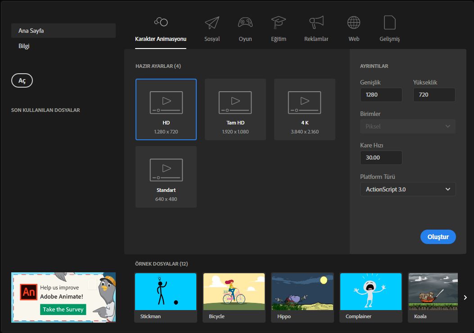Open the Birimler Piksel dropdown
Viewport: 474px width, 333px height.
407,126
